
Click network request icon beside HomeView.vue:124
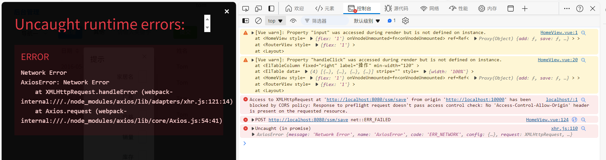[x=574, y=120]
